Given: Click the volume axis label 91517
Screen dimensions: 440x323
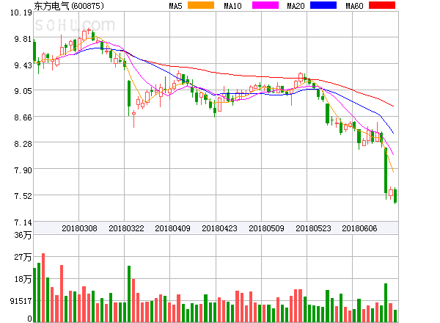Looking at the screenshot, I should click(x=21, y=301).
